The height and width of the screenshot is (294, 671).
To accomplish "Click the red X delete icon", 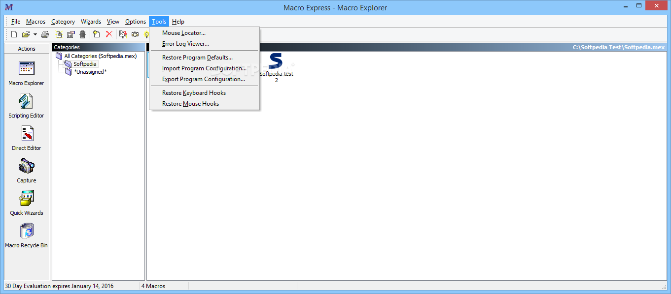I will pos(109,34).
